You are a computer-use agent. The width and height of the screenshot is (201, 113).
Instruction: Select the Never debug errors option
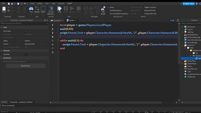pyautogui.click(x=112, y=7)
